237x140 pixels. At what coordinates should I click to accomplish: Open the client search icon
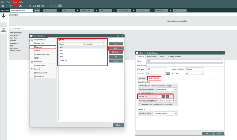pyautogui.click(x=21, y=6)
